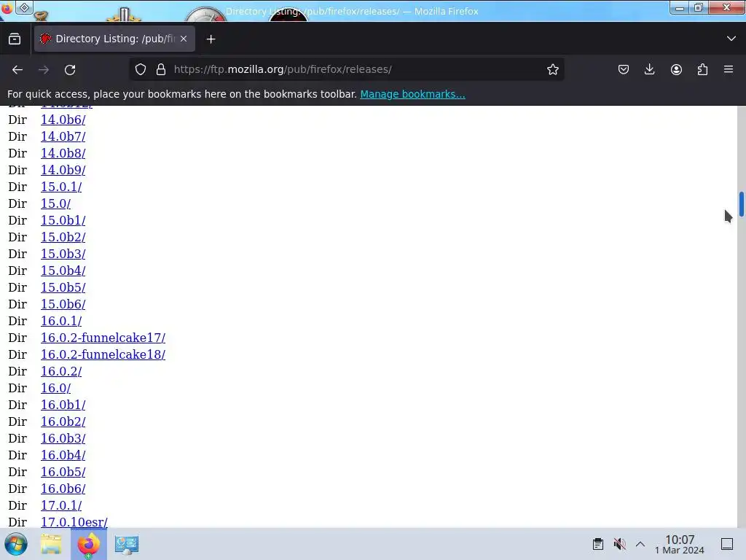The image size is (746, 560).
Task: Open a new tab with plus
Action: click(211, 39)
